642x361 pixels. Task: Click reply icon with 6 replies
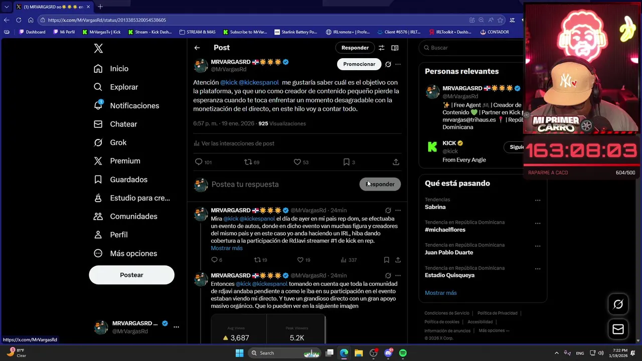[214, 260]
